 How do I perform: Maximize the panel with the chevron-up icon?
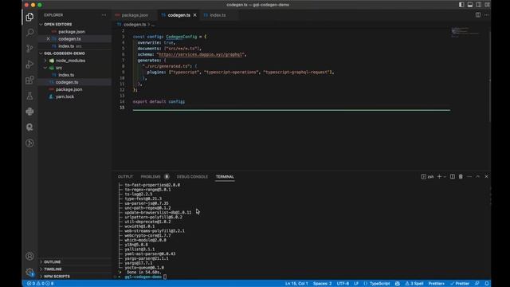[x=478, y=176]
